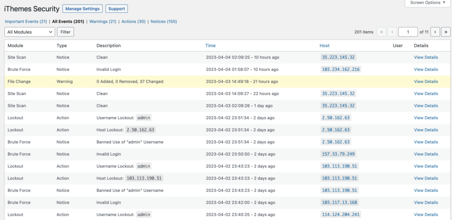View Details for 23:43:23 Banned admin Username

click(x=426, y=191)
